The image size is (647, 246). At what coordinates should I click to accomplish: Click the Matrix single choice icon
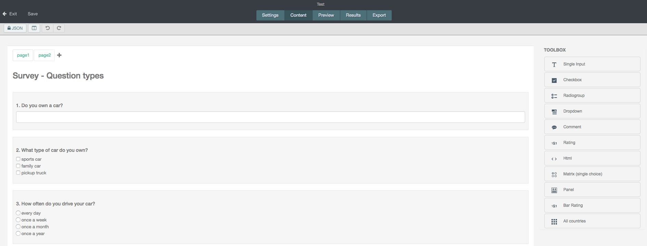(554, 175)
